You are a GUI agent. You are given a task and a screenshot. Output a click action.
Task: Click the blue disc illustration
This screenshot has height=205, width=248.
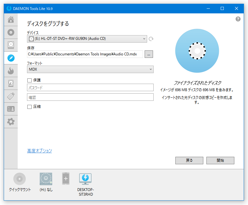click(197, 51)
